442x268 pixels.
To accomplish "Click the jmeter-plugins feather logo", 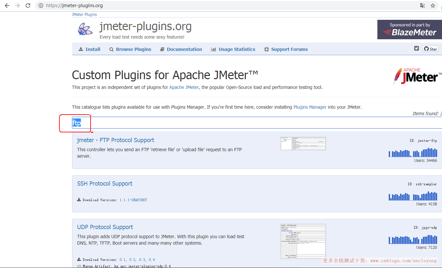I will point(85,30).
